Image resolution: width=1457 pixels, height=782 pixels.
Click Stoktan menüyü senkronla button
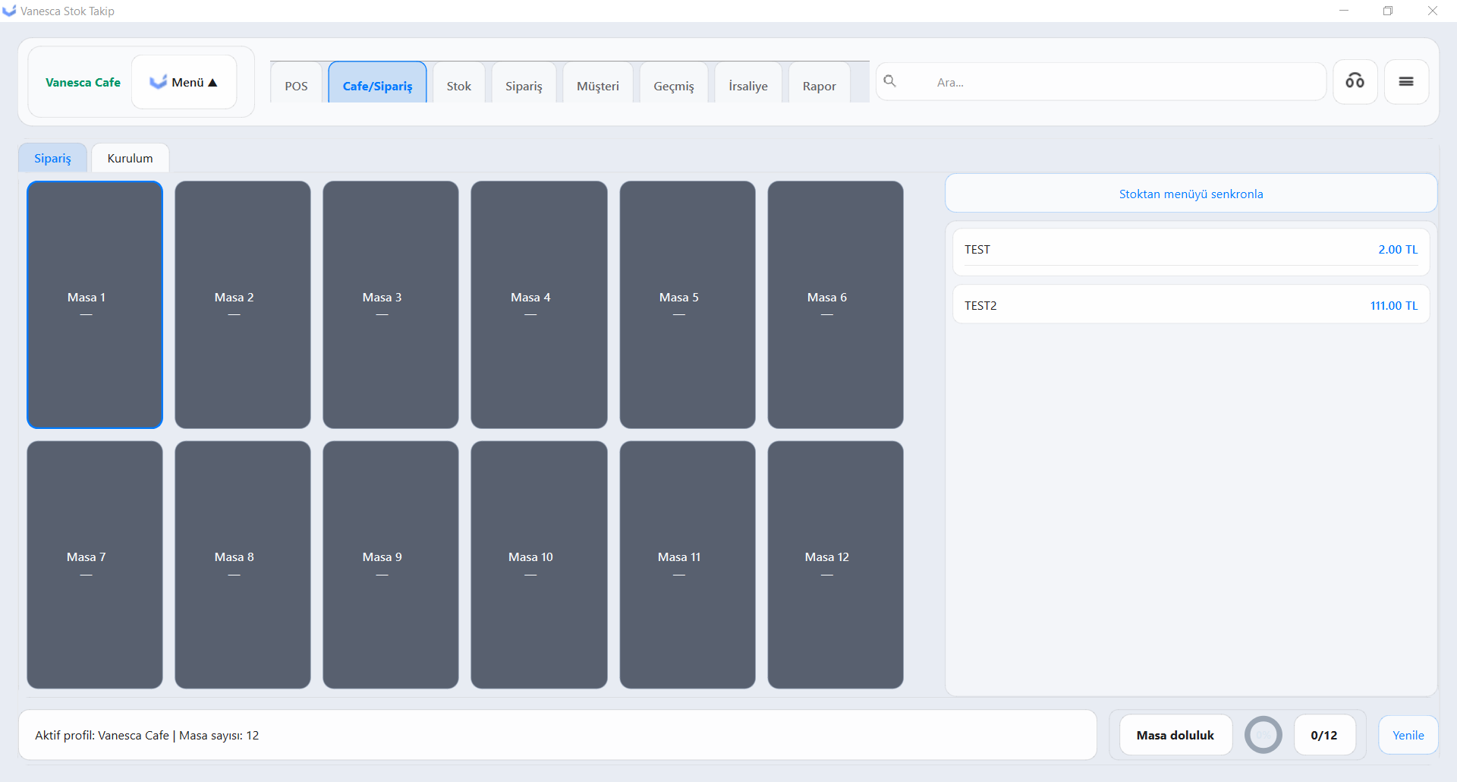(1191, 194)
